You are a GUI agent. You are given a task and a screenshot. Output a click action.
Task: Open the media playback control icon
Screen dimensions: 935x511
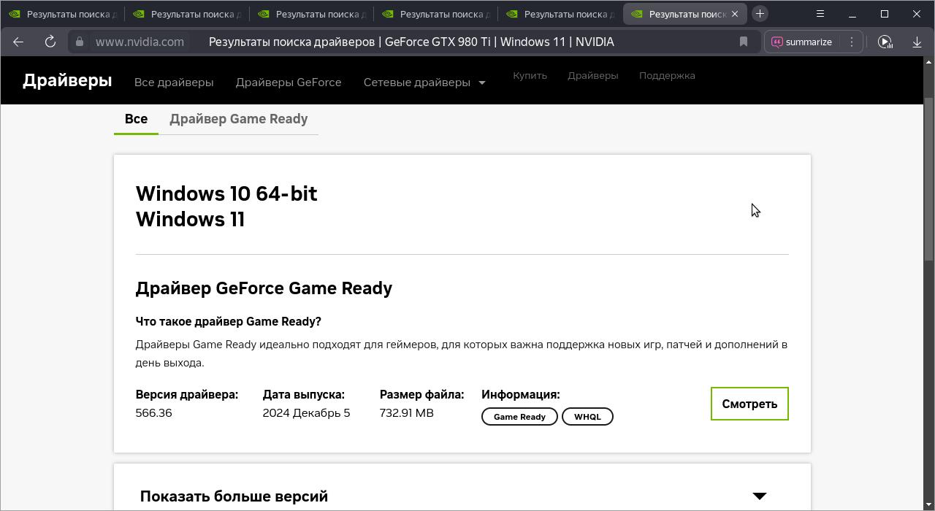(x=885, y=42)
